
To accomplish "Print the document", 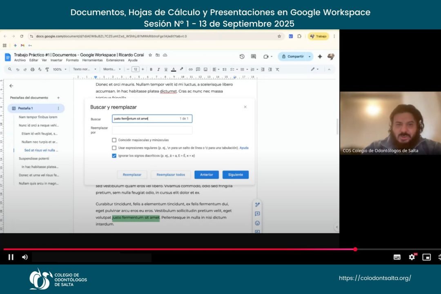I will [x=32, y=69].
